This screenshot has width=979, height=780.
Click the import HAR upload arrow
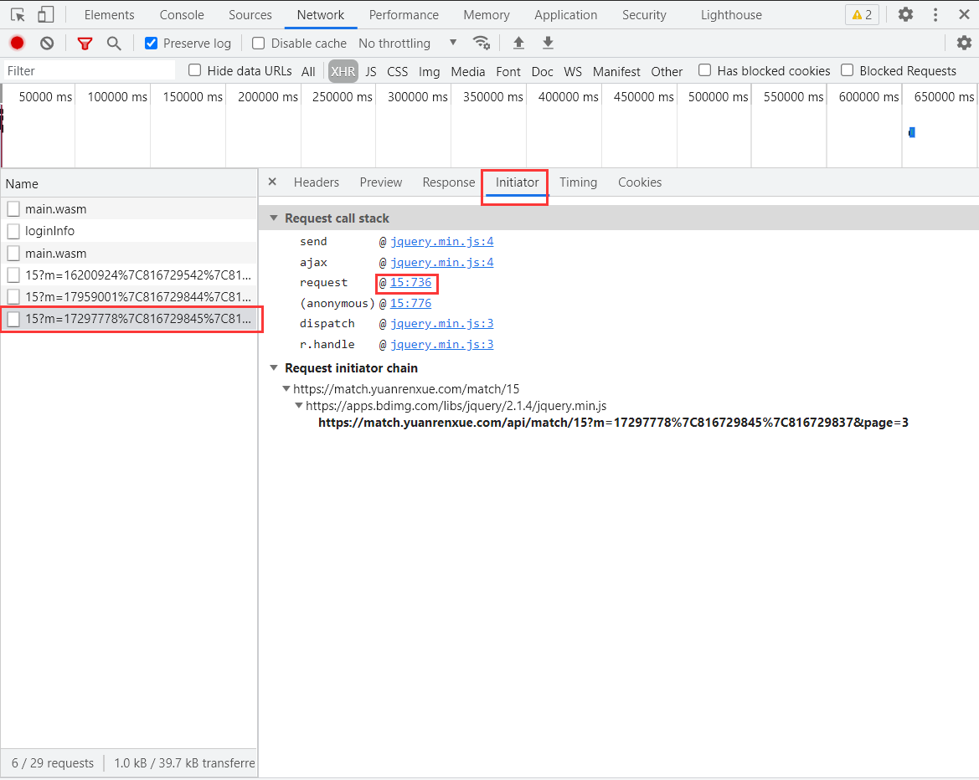[518, 43]
